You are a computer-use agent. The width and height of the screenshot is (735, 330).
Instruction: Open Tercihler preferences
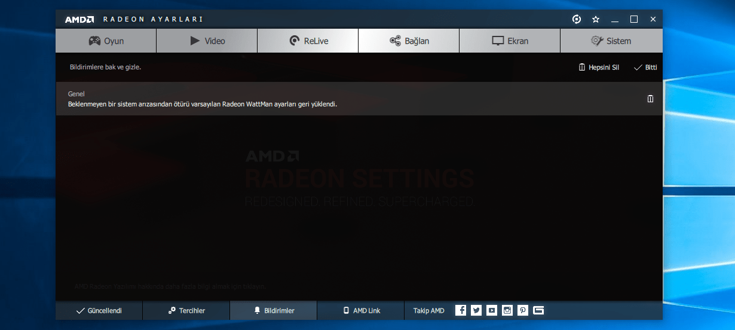[x=186, y=310]
